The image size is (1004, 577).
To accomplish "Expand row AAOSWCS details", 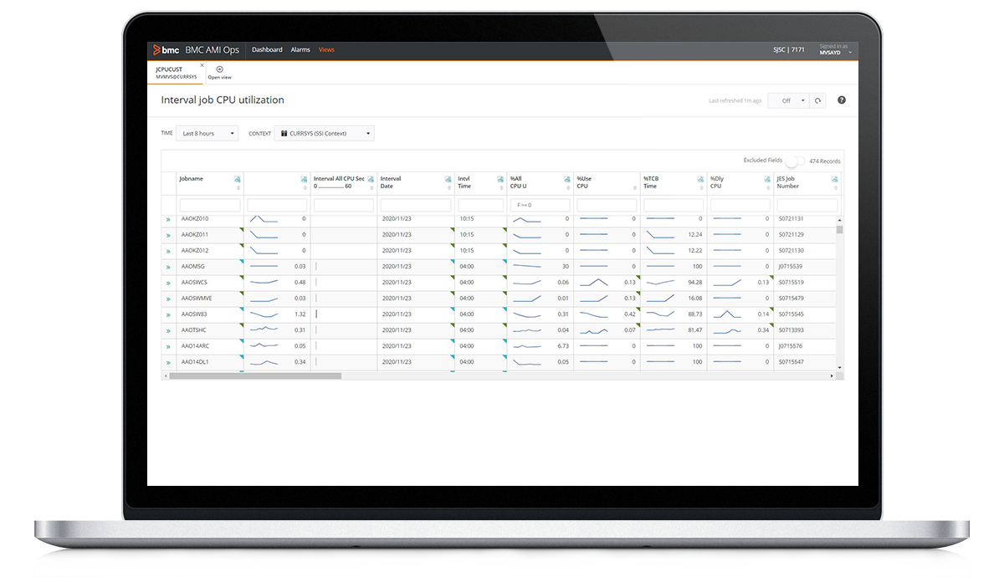I will [168, 283].
